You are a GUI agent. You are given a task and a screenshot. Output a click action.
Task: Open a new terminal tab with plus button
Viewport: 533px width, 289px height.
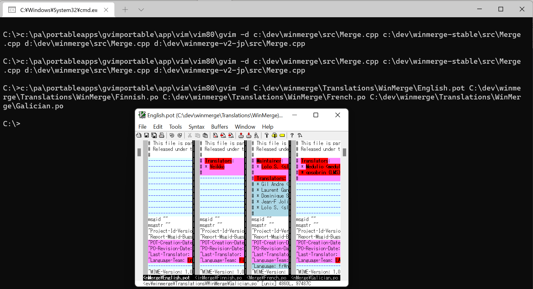[125, 10]
